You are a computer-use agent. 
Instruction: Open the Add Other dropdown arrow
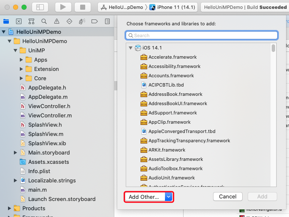click(168, 197)
